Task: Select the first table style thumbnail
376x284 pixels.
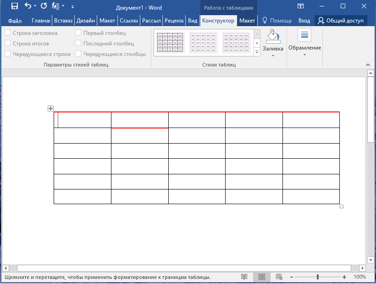Action: (x=170, y=43)
